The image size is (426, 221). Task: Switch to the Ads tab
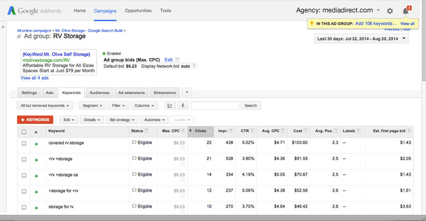tap(50, 92)
